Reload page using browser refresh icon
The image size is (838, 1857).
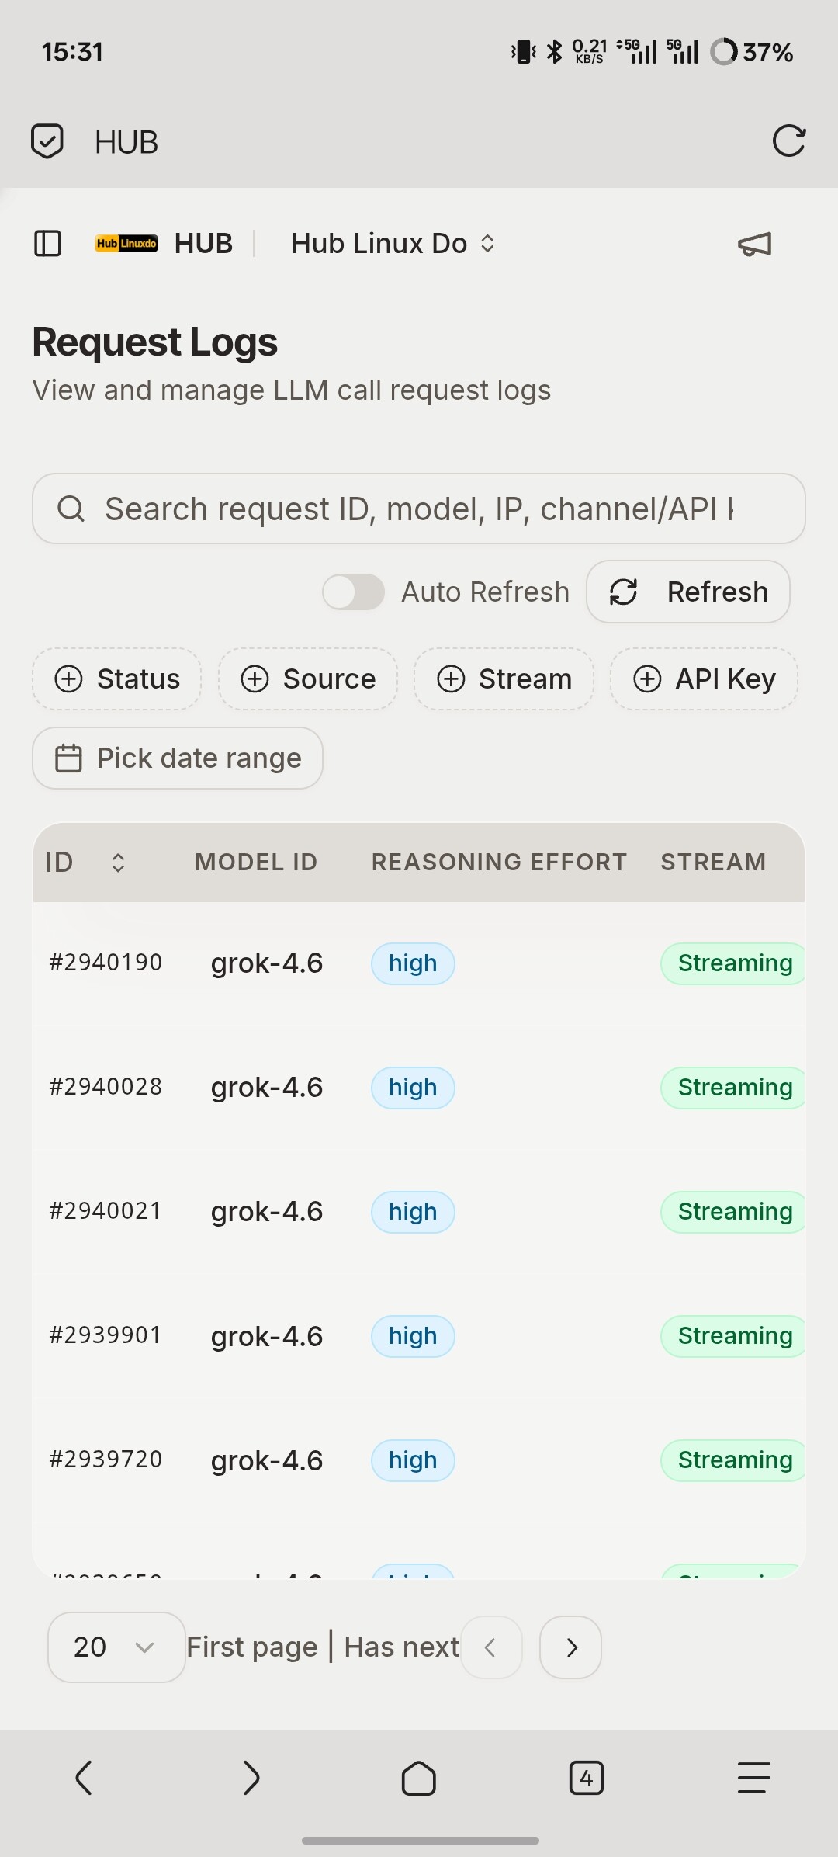(x=789, y=141)
